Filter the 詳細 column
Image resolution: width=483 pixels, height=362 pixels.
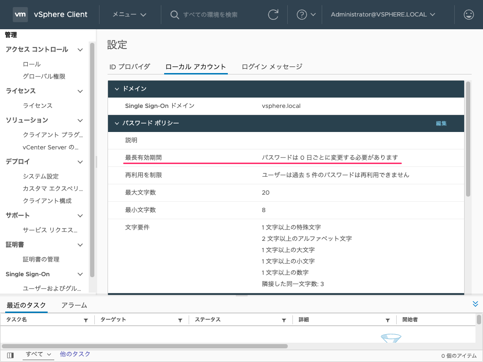point(388,320)
